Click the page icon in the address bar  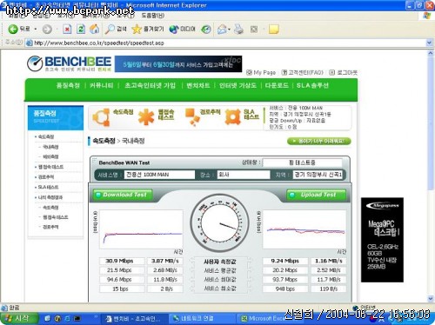click(x=29, y=43)
